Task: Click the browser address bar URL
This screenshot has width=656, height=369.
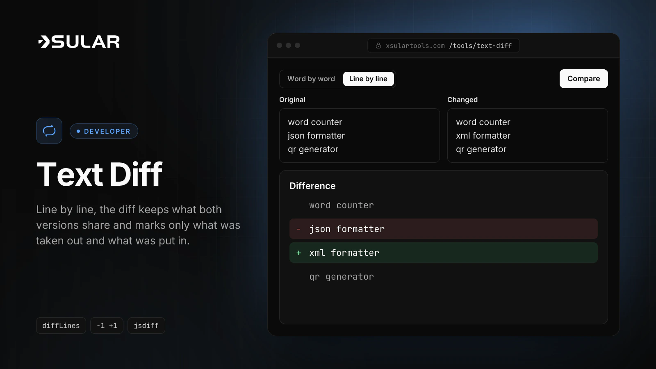Action: (444, 46)
